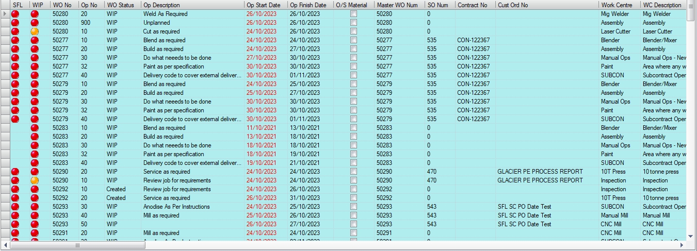Click the row selector arrow on first row

click(5, 14)
